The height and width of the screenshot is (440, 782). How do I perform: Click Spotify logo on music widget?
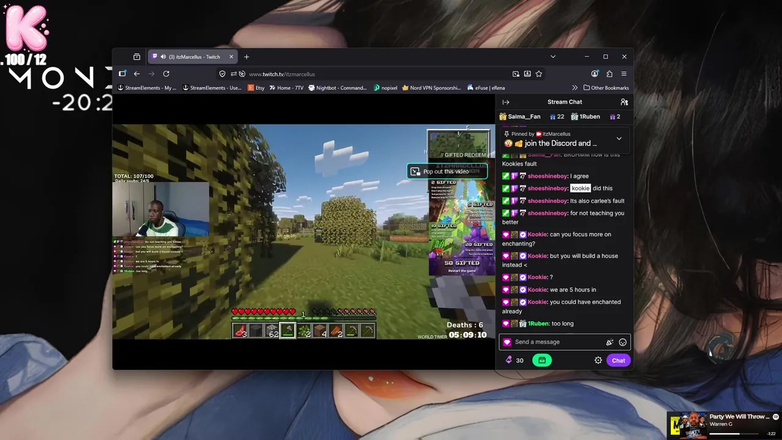click(x=776, y=417)
